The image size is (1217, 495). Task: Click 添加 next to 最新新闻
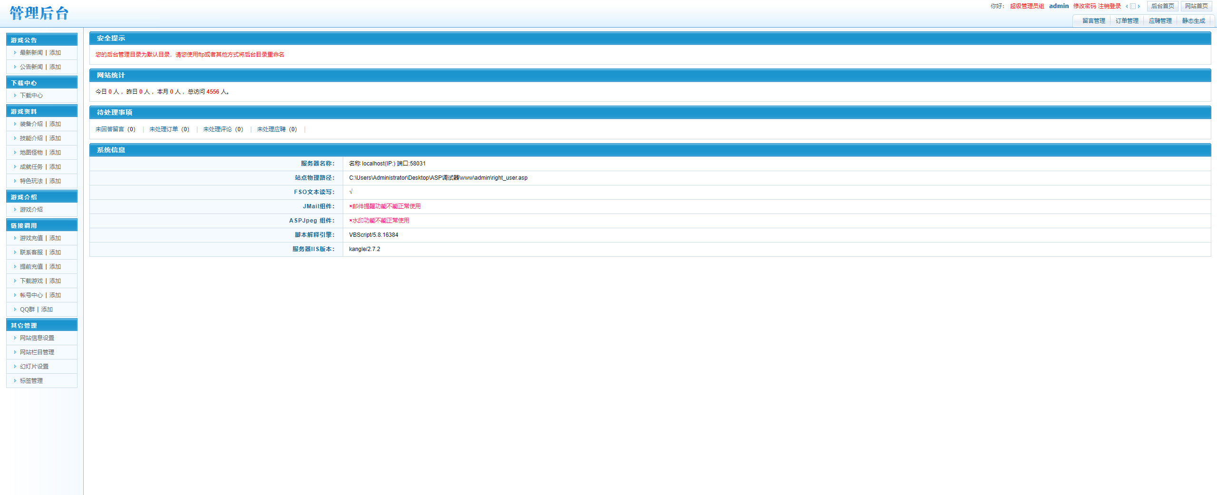tap(55, 53)
